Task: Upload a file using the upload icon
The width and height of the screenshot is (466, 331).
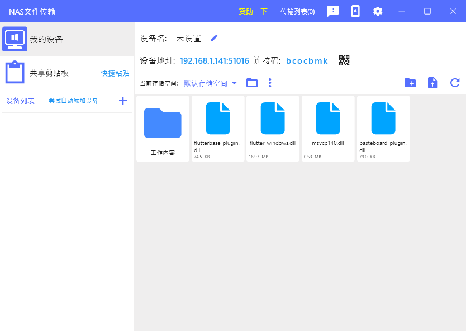Action: pos(432,83)
